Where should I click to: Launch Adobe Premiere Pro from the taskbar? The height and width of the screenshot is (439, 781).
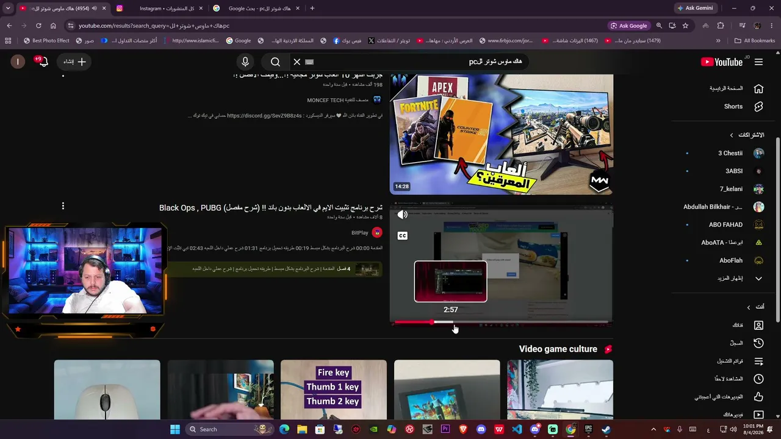(x=445, y=429)
